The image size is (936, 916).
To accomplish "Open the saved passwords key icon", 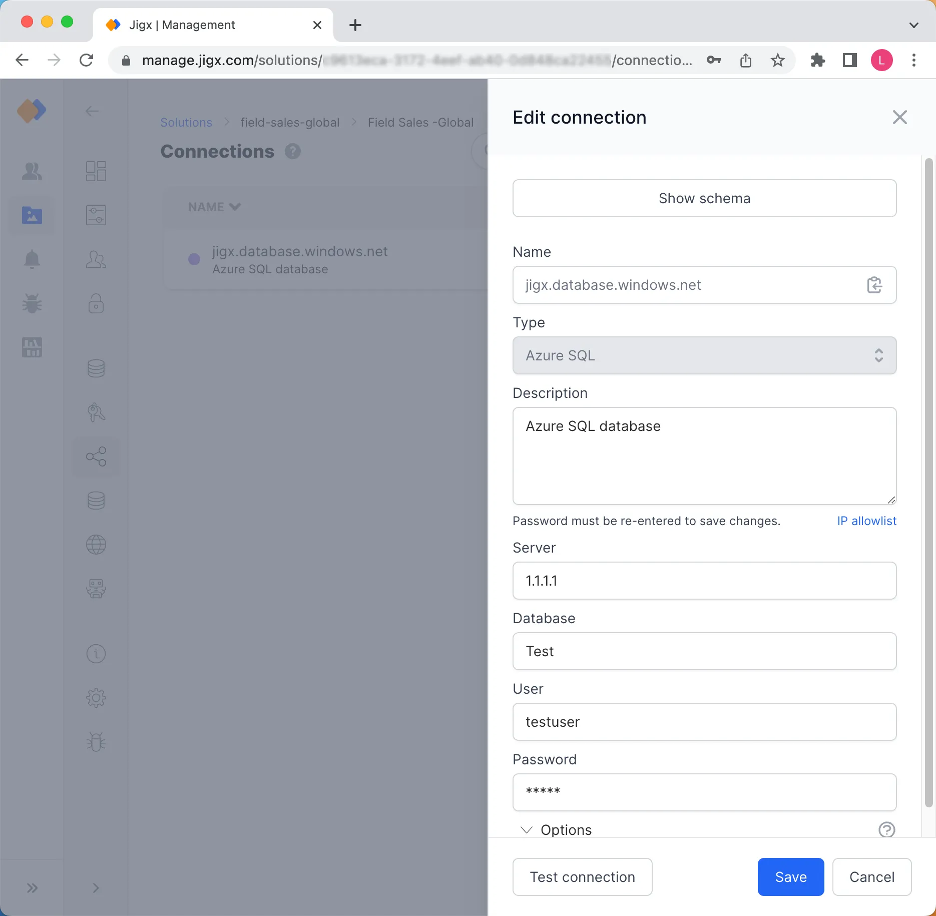I will (714, 61).
